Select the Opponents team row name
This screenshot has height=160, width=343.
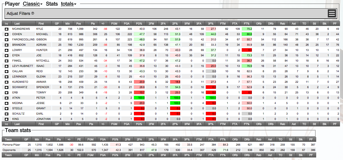[9, 150]
